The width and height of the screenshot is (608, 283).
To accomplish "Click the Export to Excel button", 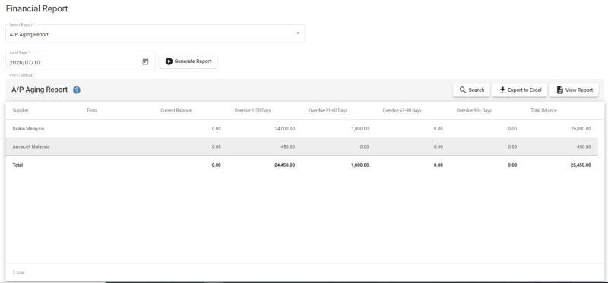I will [x=520, y=90].
